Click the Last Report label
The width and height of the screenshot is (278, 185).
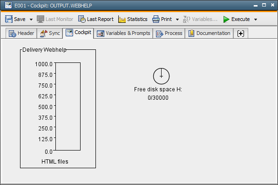[x=100, y=19]
